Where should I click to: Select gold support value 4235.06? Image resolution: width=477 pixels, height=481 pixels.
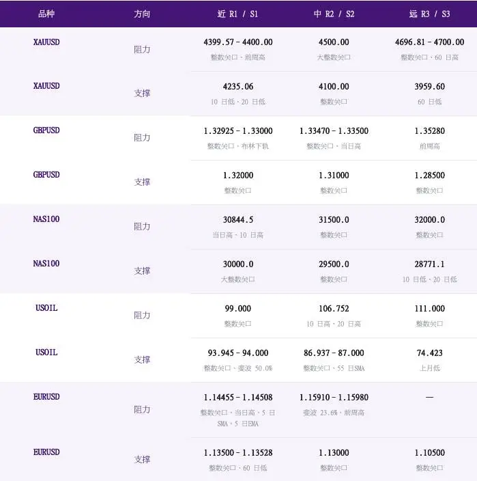(x=238, y=87)
